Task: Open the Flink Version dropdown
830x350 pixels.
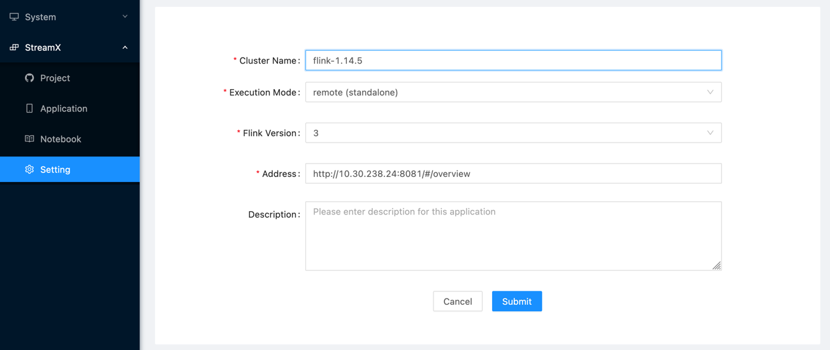Action: click(x=504, y=133)
